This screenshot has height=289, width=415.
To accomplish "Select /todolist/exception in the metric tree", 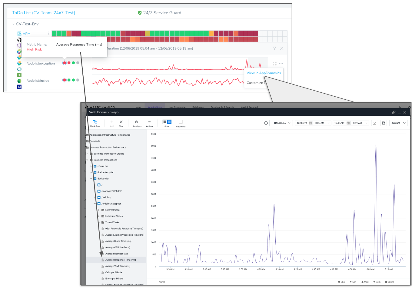I will pos(111,204).
